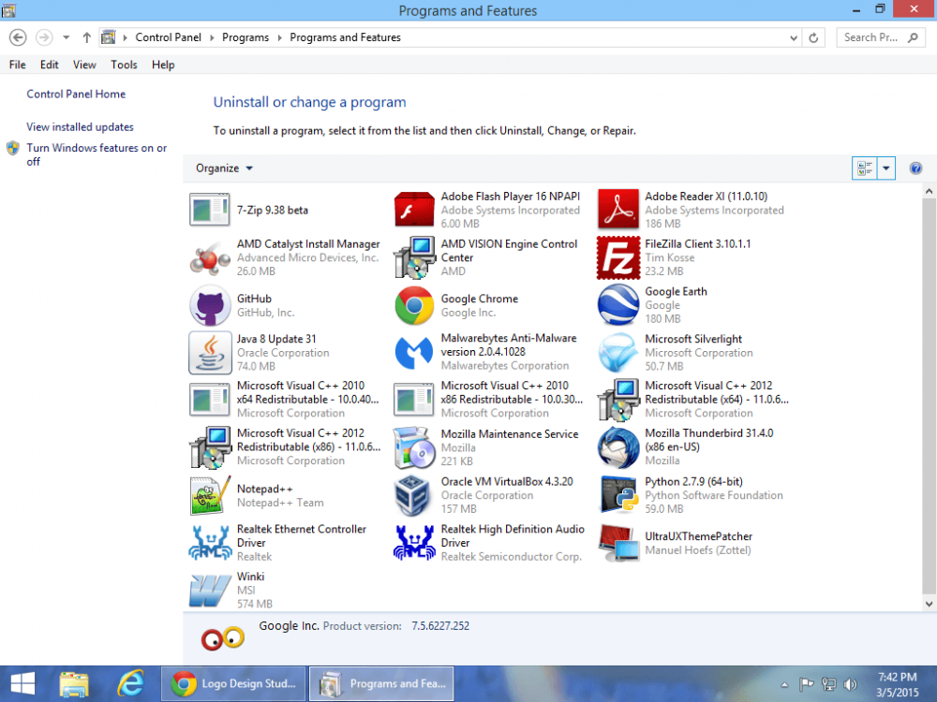This screenshot has width=937, height=702.
Task: Go up one level with up arrow
Action: [x=86, y=37]
